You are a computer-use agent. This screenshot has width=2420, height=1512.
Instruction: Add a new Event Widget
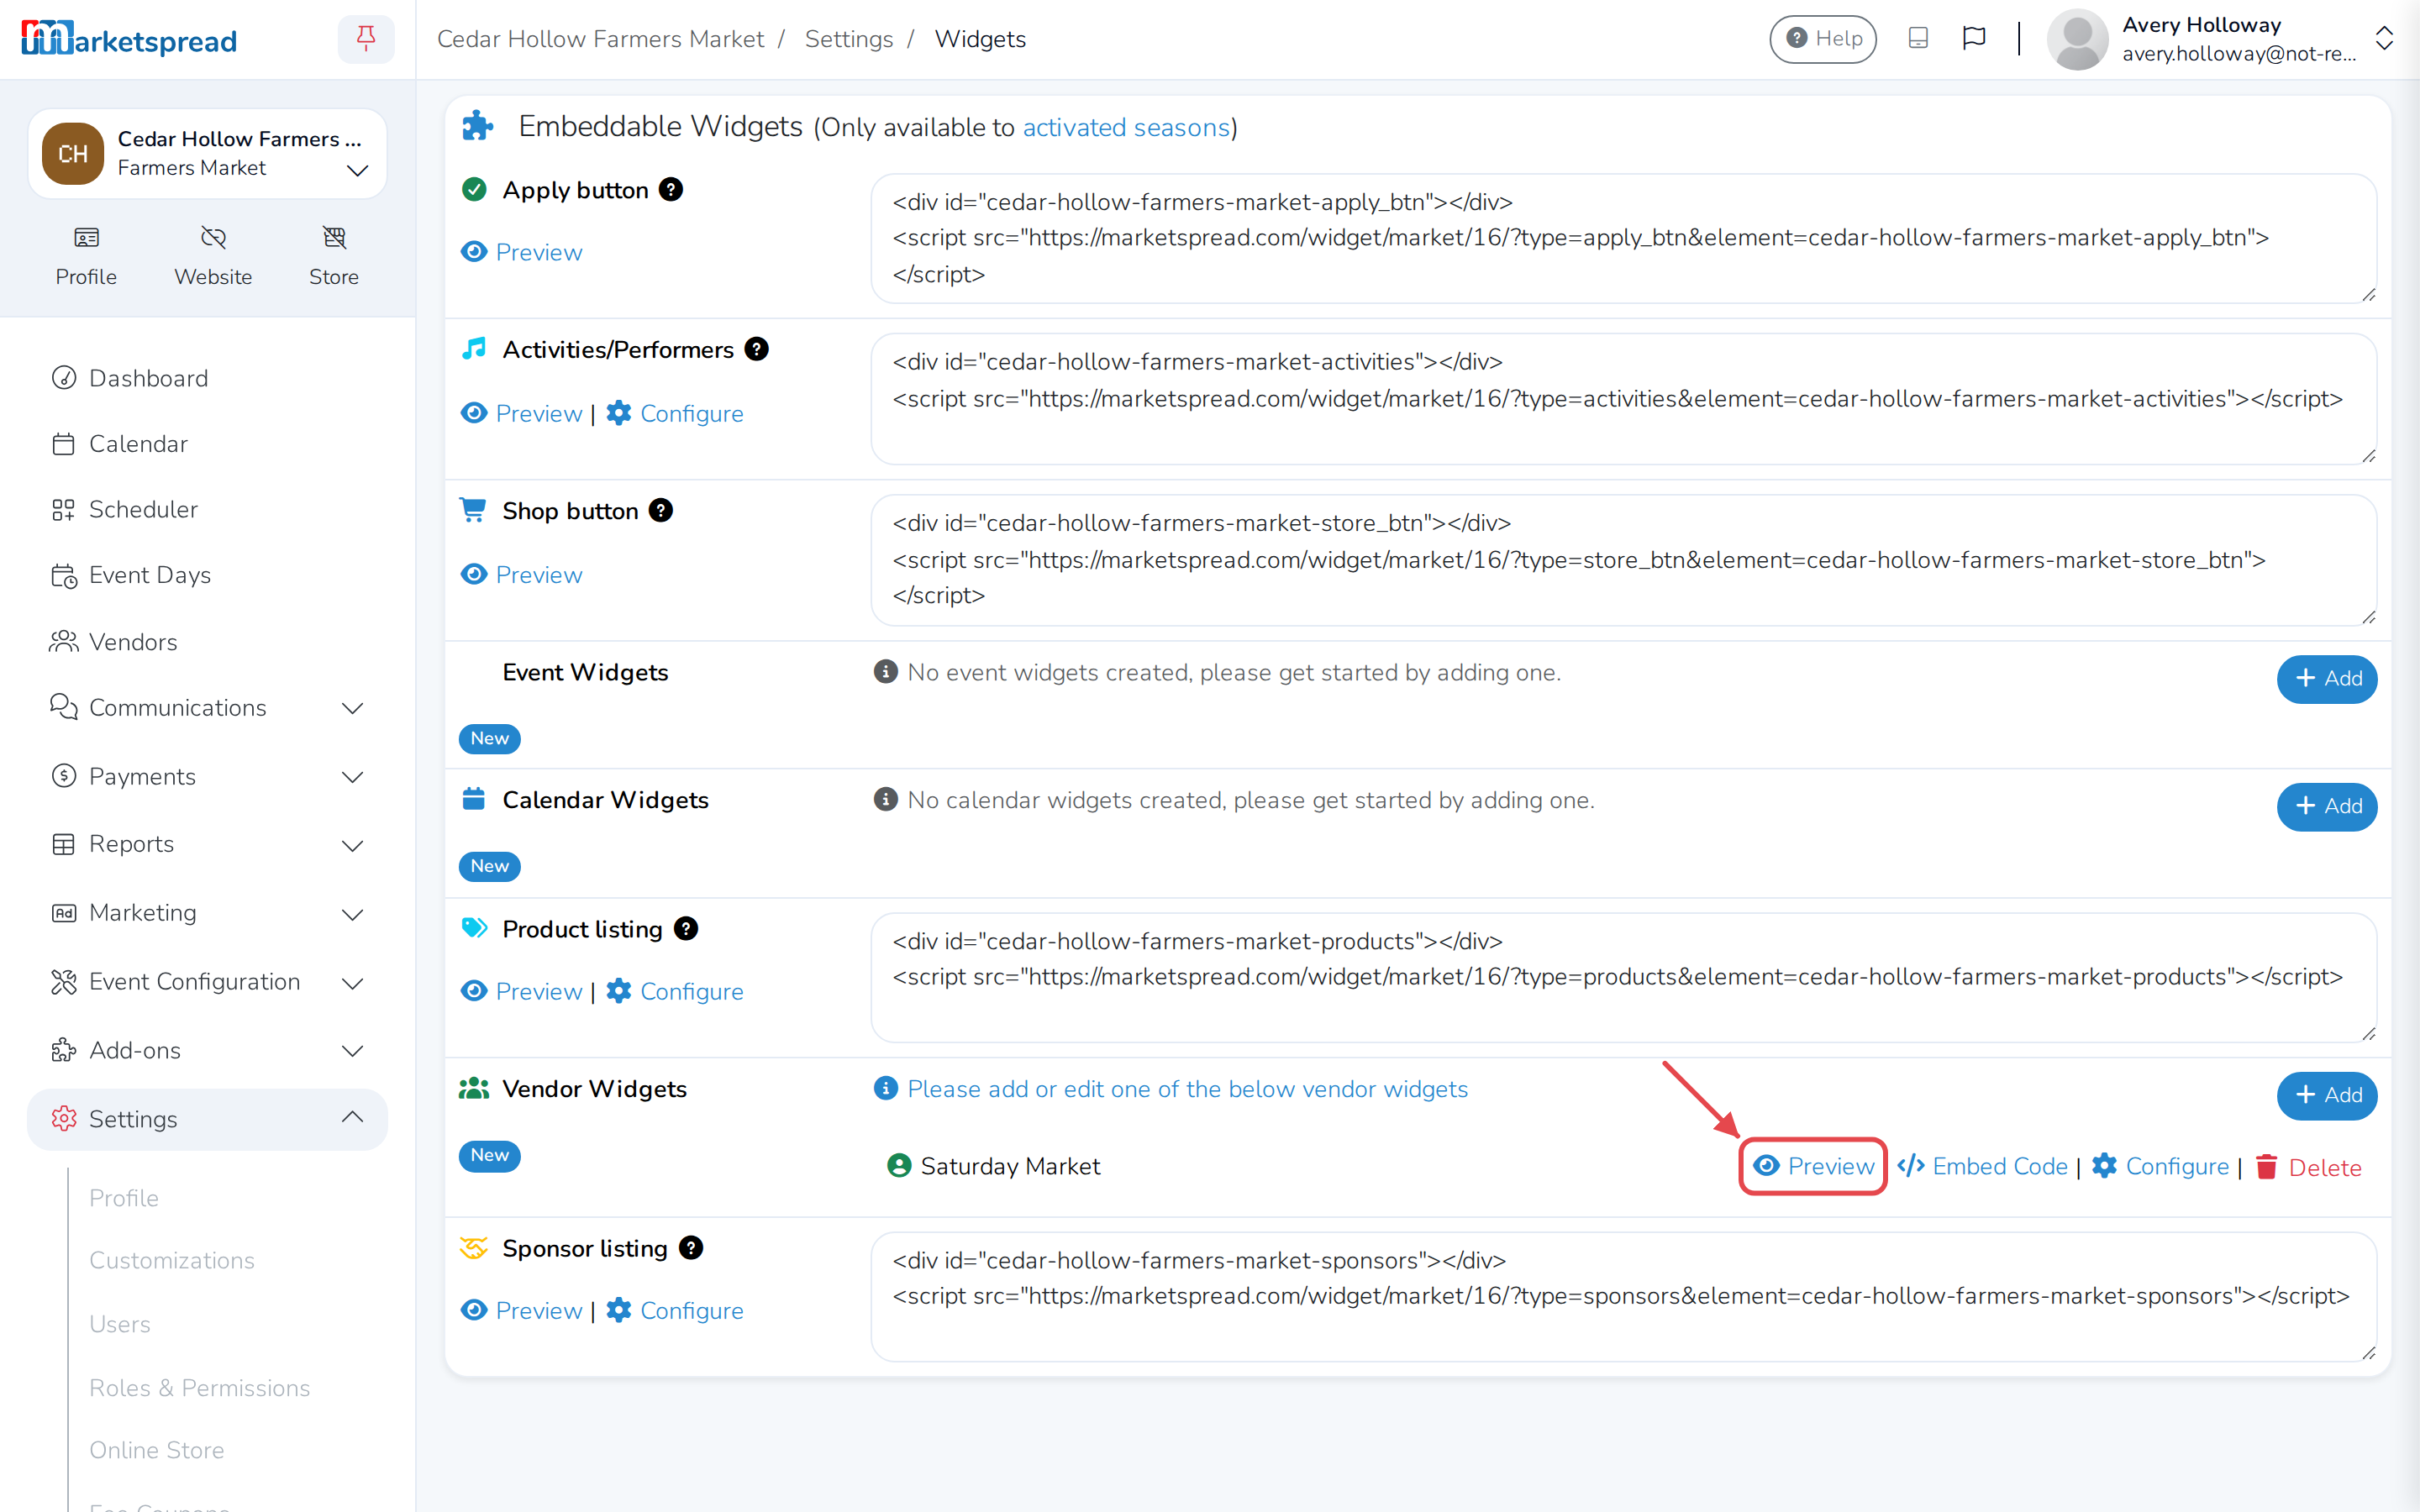[x=2326, y=679]
